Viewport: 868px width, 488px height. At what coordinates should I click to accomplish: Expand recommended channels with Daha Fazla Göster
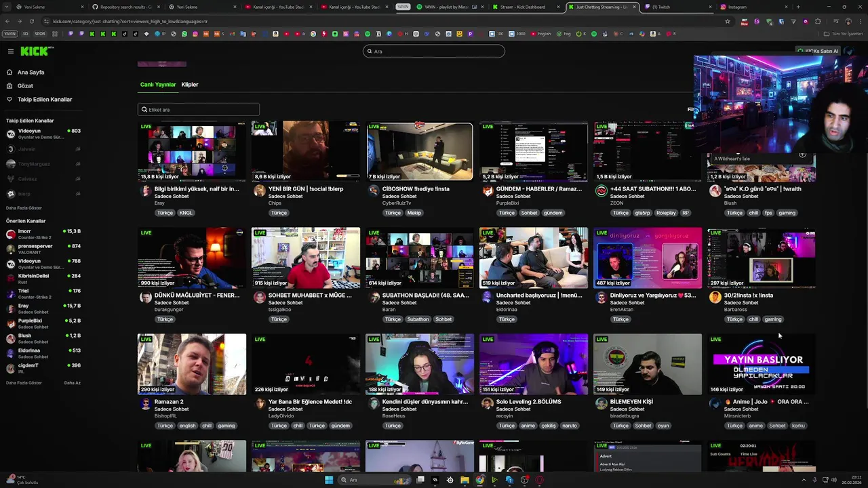tap(24, 383)
